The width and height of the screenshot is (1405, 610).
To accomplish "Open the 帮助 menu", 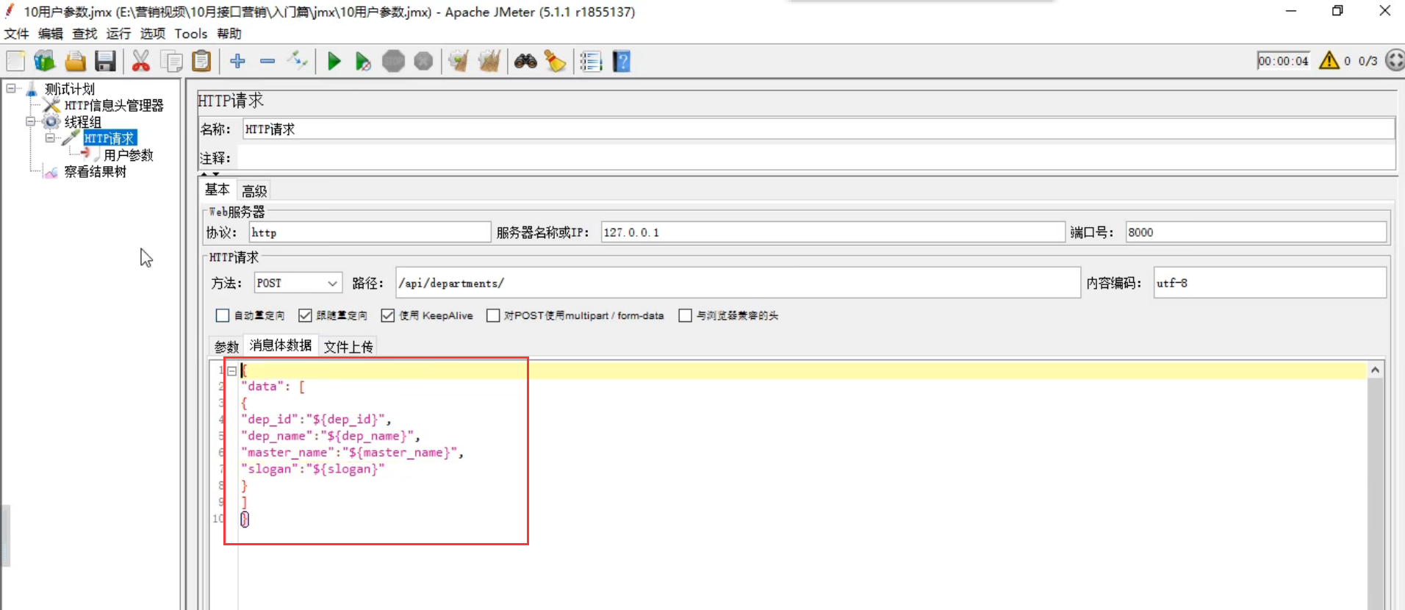I will [229, 34].
